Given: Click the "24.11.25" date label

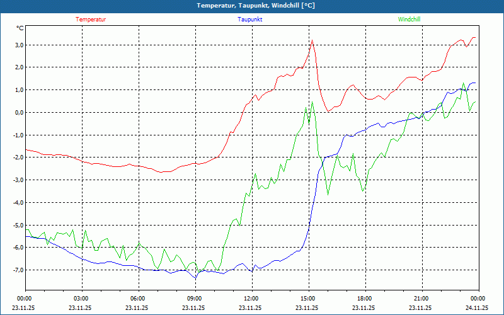Looking at the screenshot, I should [x=477, y=308].
